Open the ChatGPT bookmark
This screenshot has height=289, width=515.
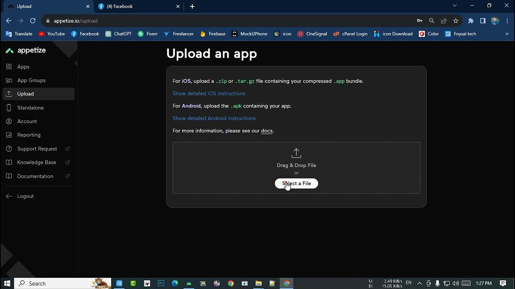[118, 34]
